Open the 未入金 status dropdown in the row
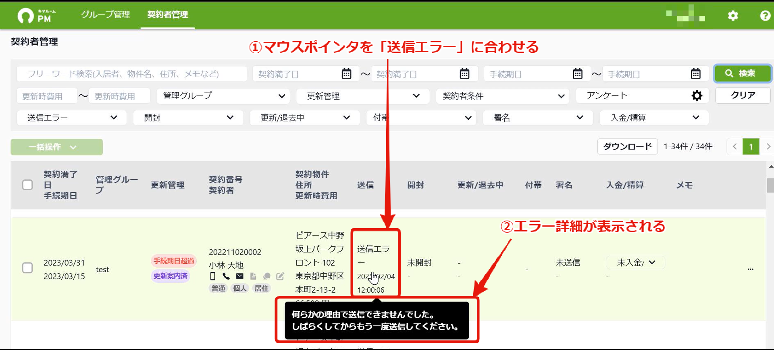Viewport: 774px width, 350px height. coord(635,262)
